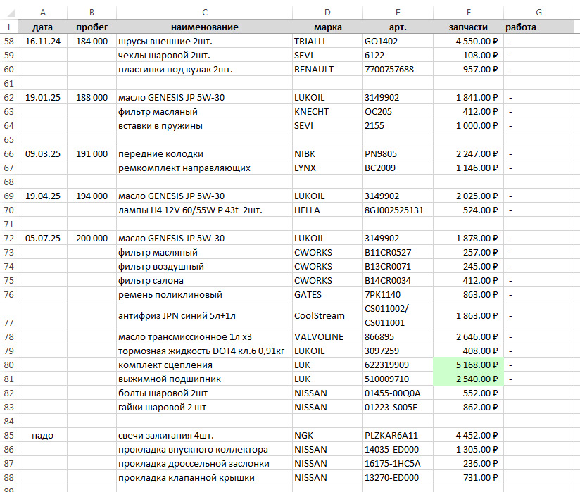Click the 'работа' header cell
580x492 pixels.
click(x=538, y=27)
